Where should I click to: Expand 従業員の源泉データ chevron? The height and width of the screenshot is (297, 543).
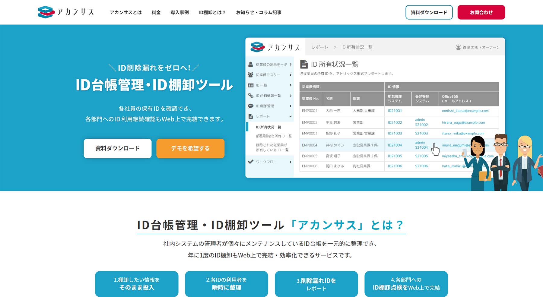pyautogui.click(x=291, y=65)
